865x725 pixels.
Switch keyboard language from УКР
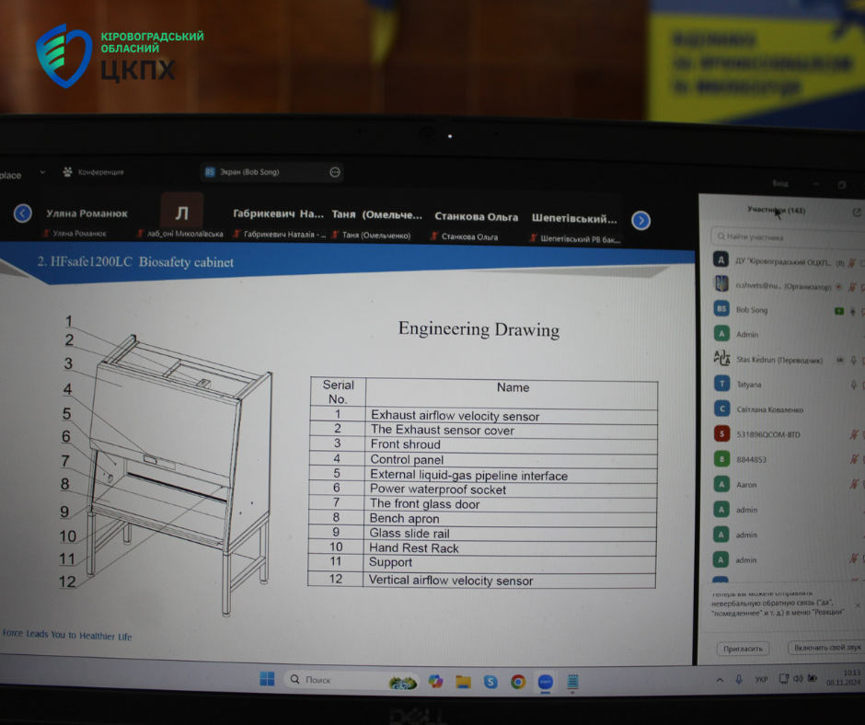pyautogui.click(x=762, y=680)
